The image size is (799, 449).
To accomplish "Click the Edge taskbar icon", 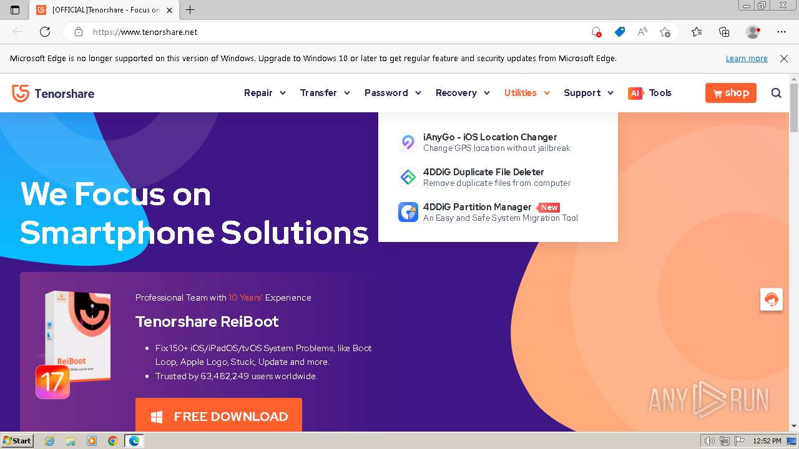I will (134, 441).
